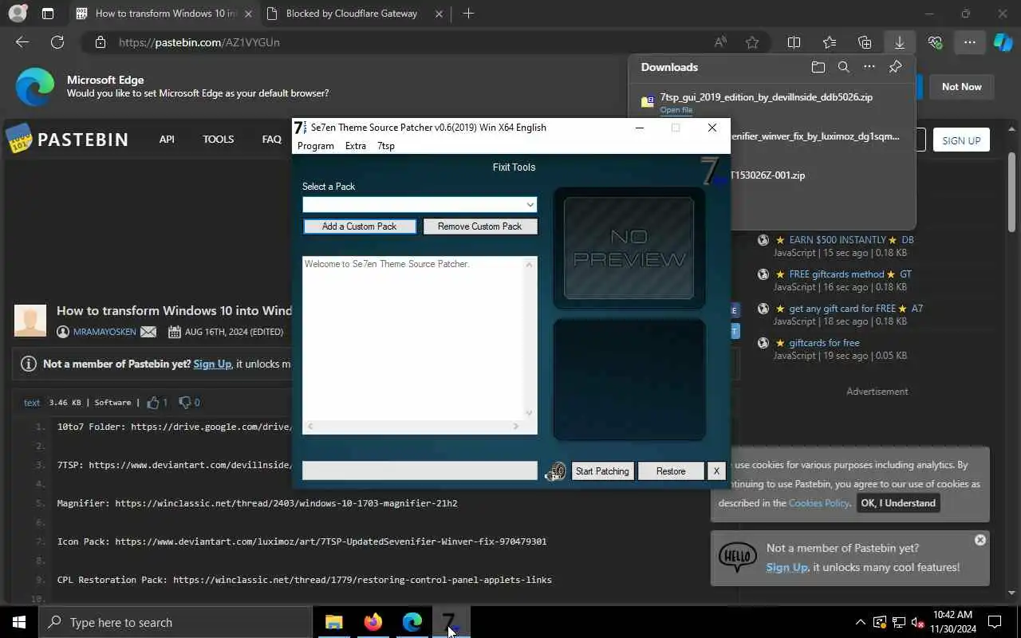Open the Program menu in 7tsp
The width and height of the screenshot is (1021, 638).
[316, 146]
